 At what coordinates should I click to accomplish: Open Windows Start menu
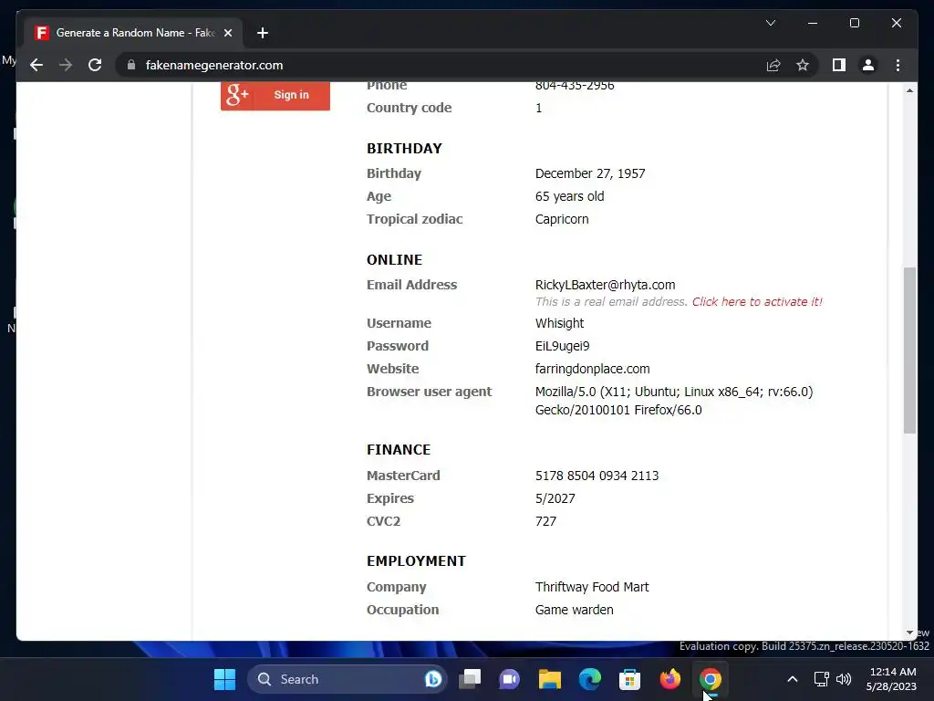coord(224,679)
